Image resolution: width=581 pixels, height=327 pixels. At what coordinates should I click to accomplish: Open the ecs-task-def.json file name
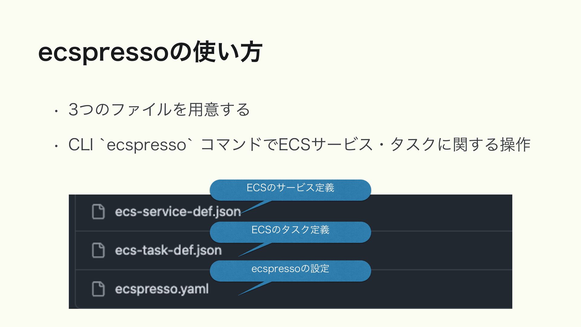[168, 250]
